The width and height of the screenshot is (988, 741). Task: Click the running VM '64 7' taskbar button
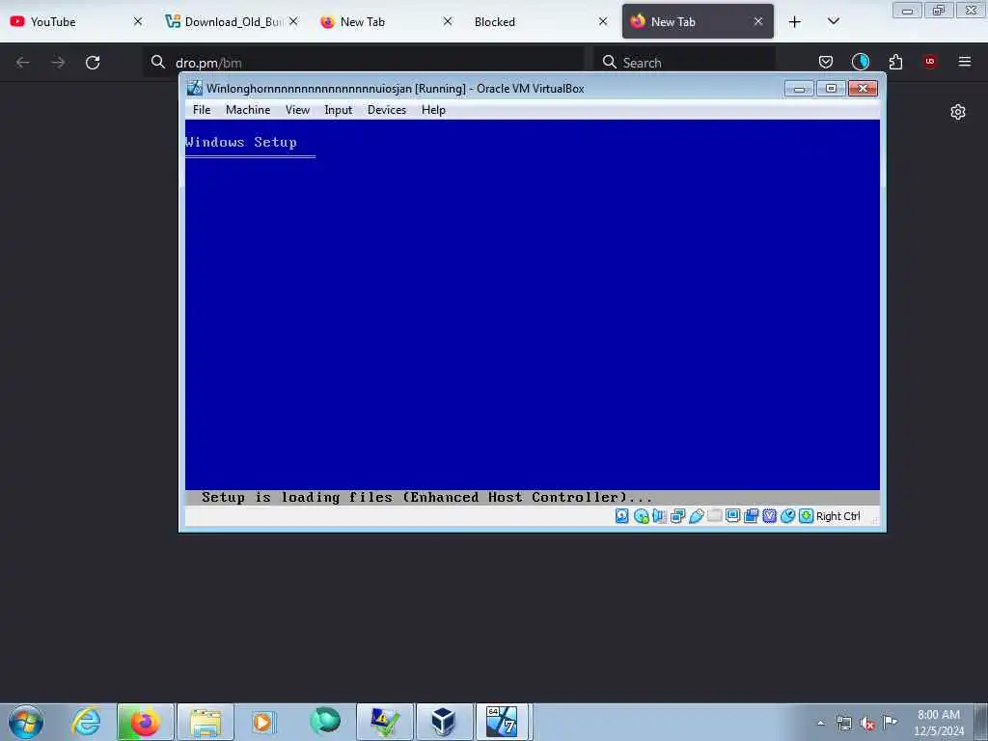(502, 722)
